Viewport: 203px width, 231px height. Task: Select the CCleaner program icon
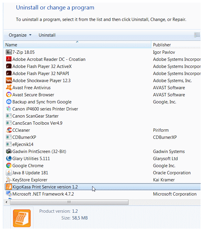[x=9, y=130]
